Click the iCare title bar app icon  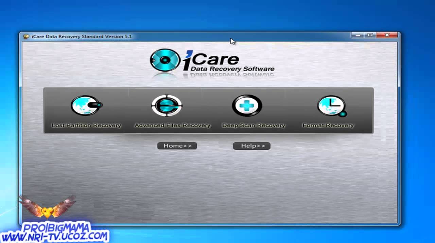click(x=26, y=36)
